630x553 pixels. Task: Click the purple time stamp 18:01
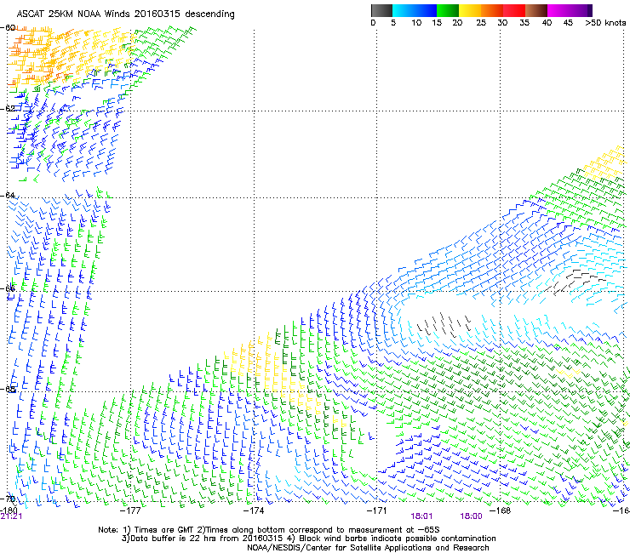[x=421, y=516]
